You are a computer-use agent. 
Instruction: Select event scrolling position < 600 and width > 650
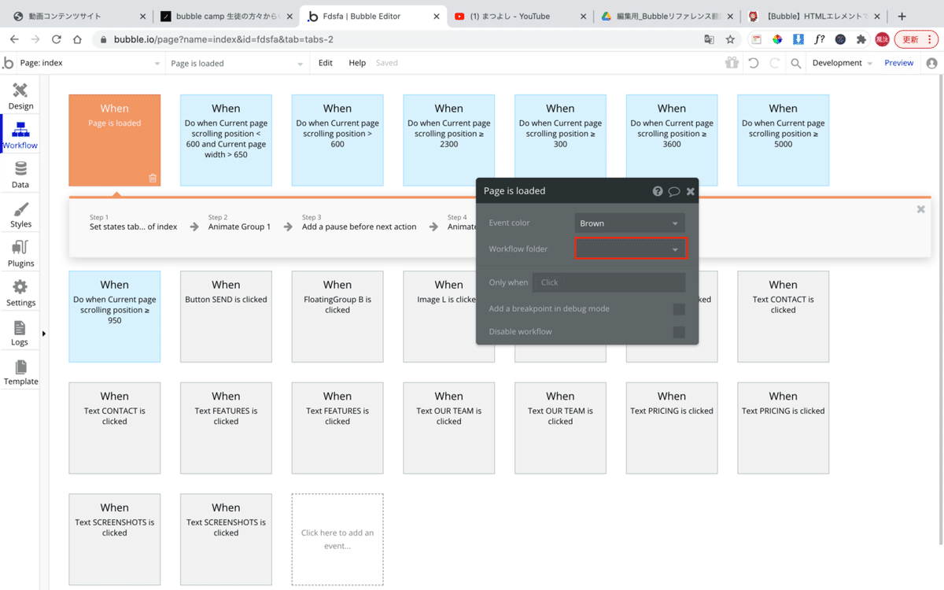(x=226, y=140)
